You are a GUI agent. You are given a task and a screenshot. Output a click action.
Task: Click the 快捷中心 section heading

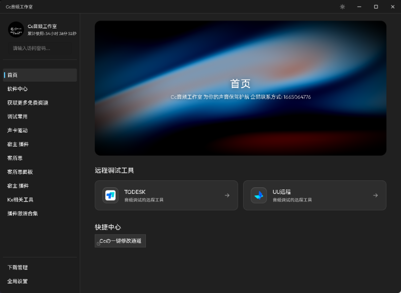pos(108,227)
